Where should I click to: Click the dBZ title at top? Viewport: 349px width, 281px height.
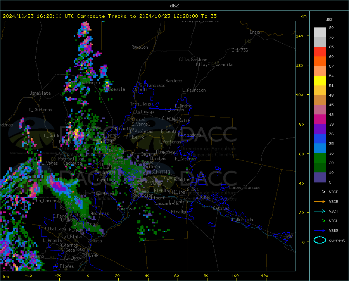point(174,6)
